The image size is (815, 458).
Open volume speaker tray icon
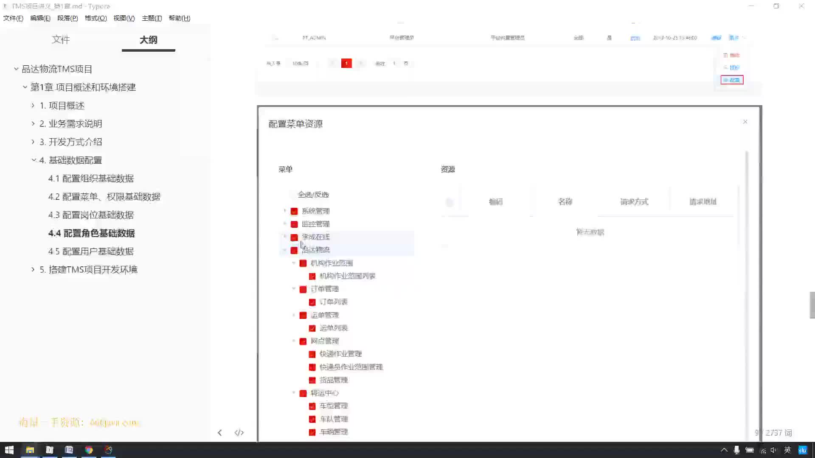(x=774, y=450)
